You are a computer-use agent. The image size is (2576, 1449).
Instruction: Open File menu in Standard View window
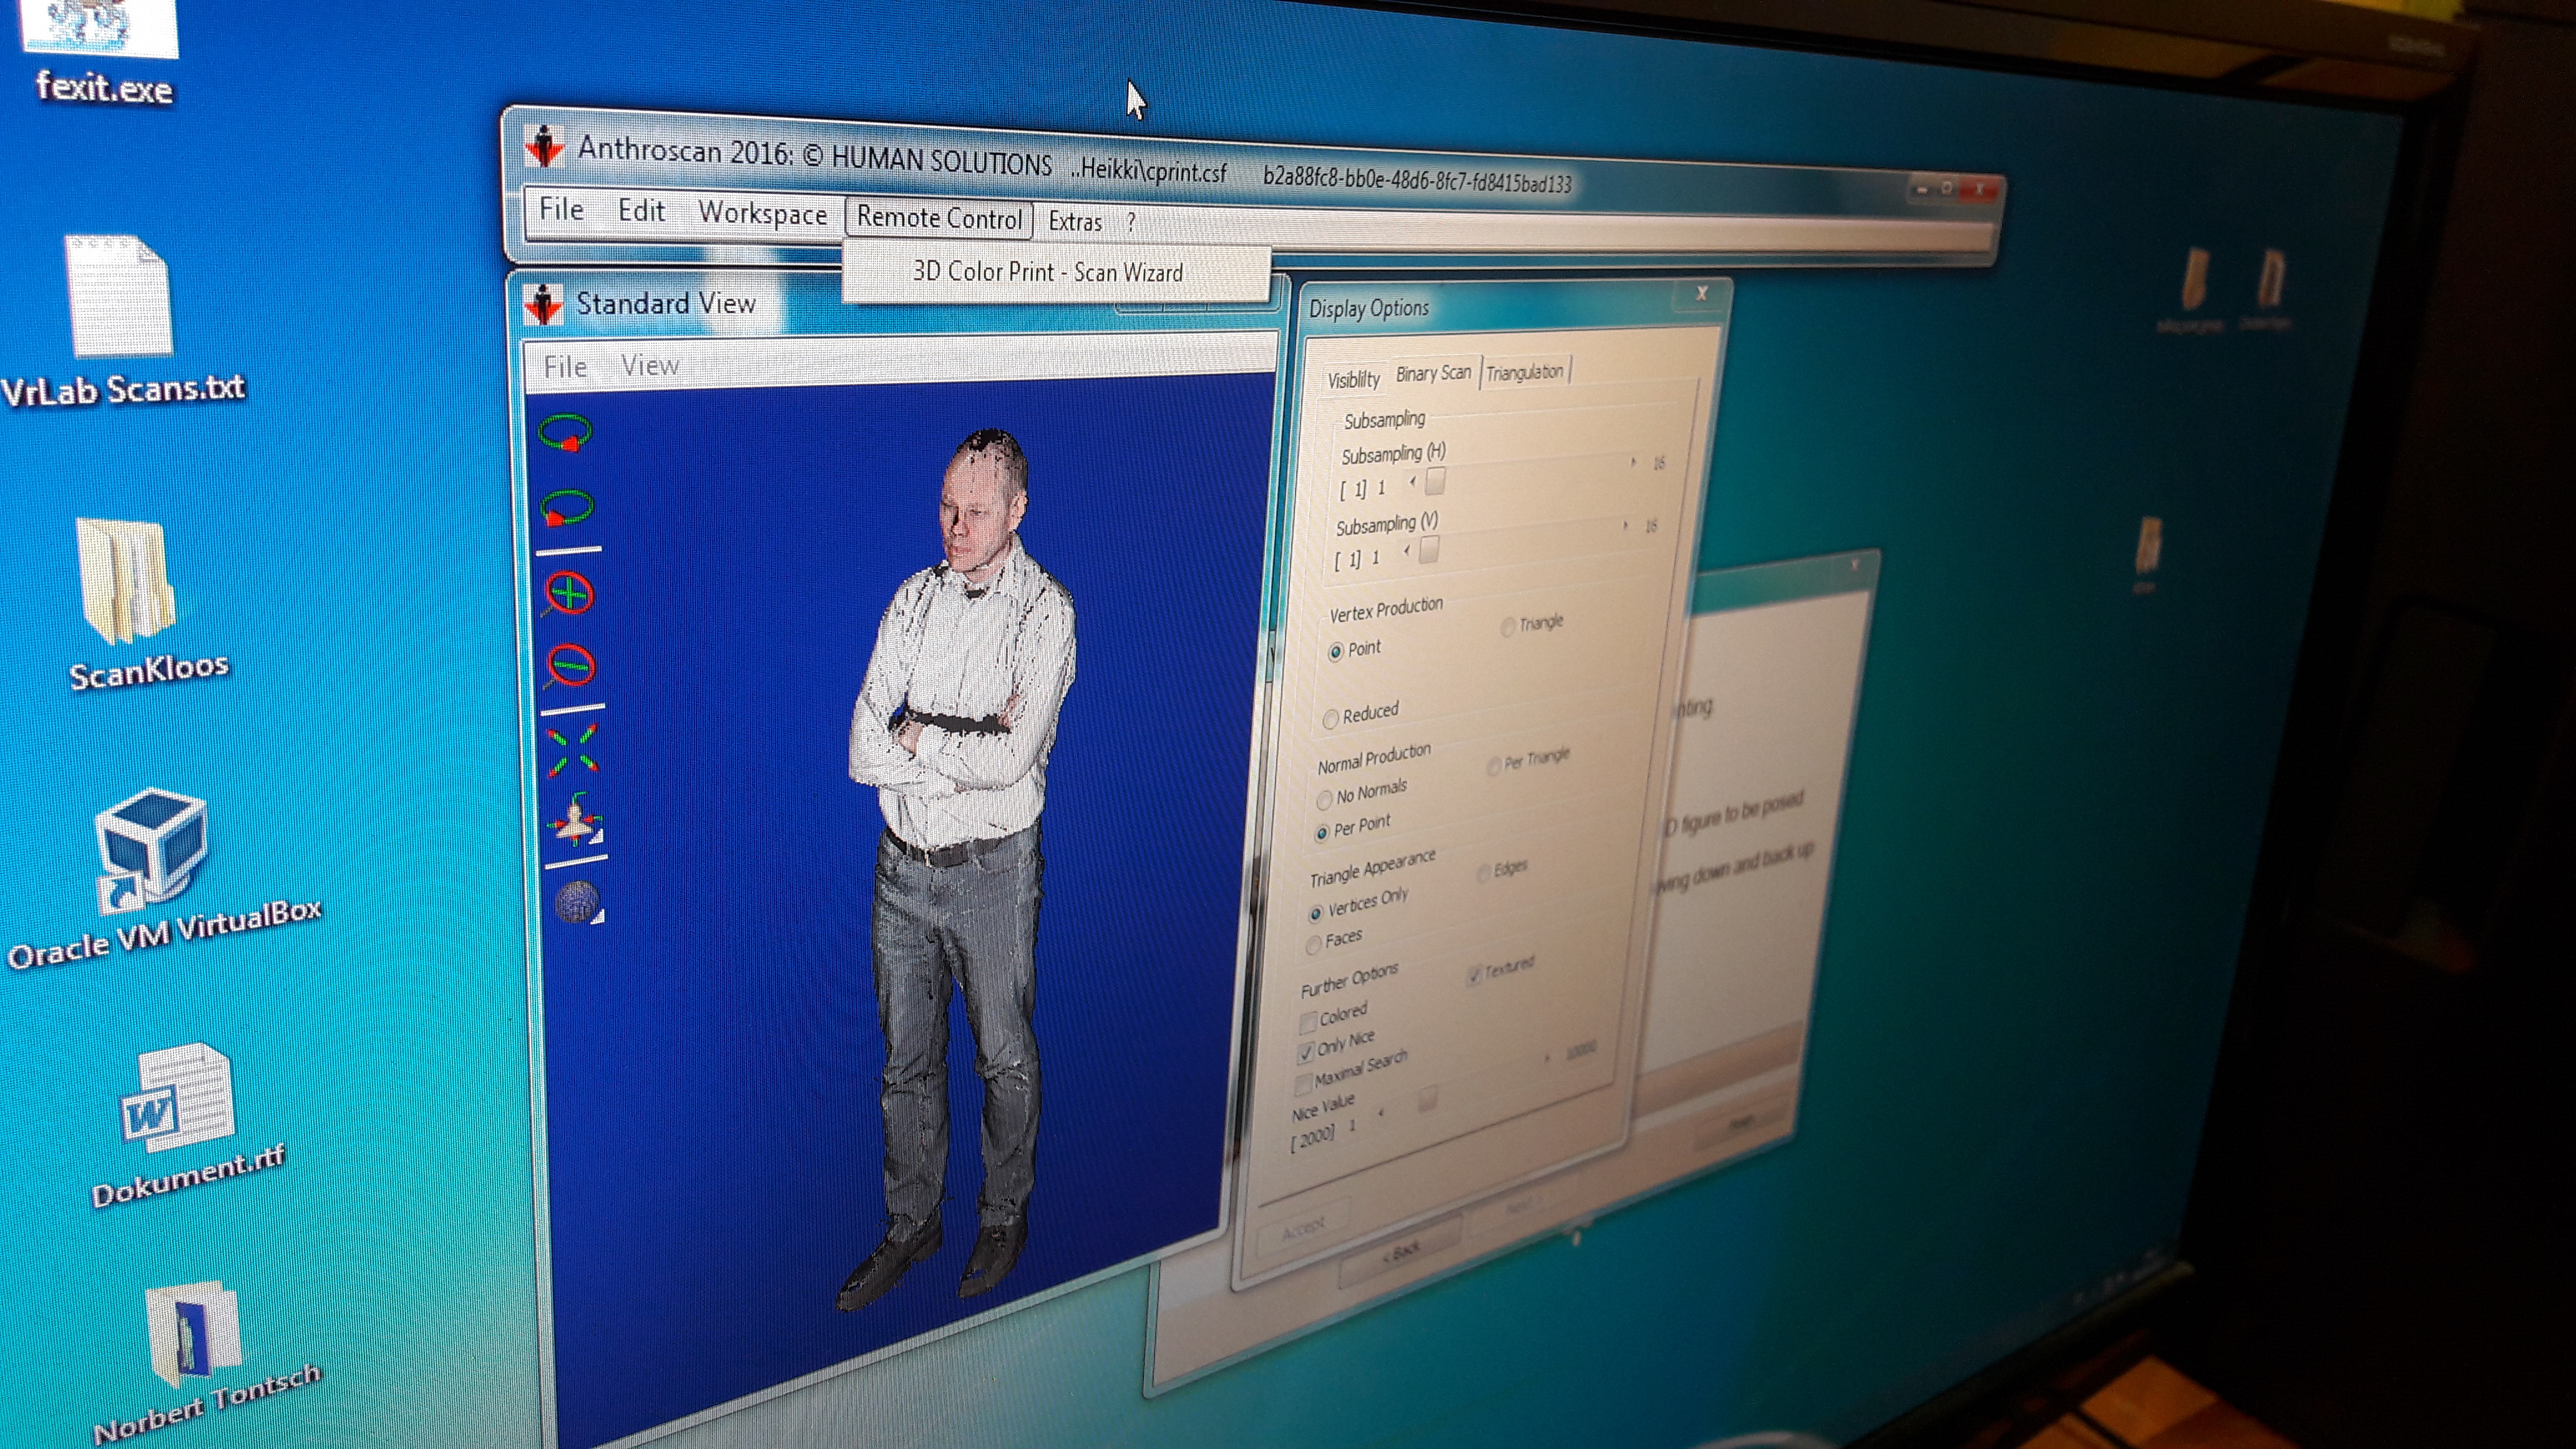pyautogui.click(x=565, y=367)
